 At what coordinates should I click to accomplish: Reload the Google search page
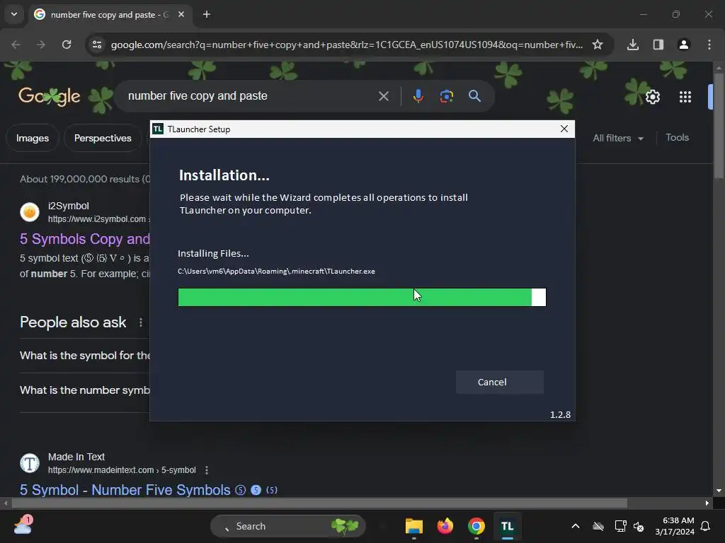point(67,45)
